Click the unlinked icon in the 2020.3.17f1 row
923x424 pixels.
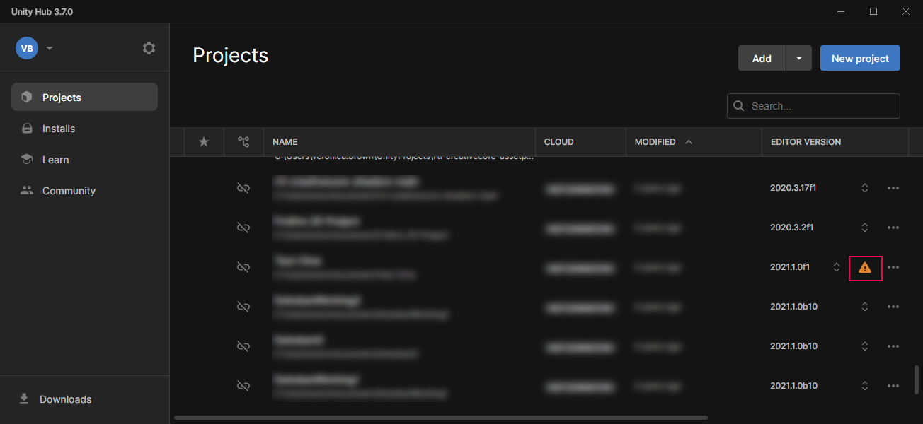(243, 188)
